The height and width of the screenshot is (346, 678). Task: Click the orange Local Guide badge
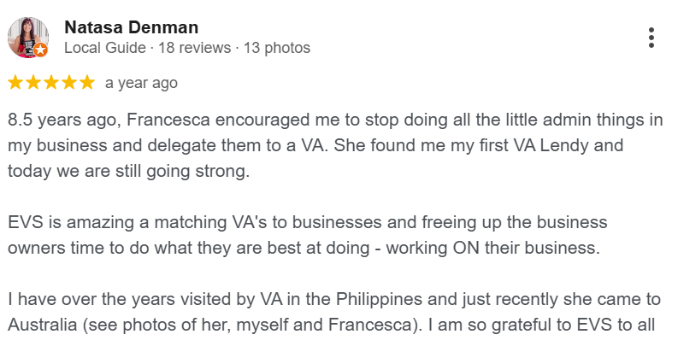(x=40, y=50)
